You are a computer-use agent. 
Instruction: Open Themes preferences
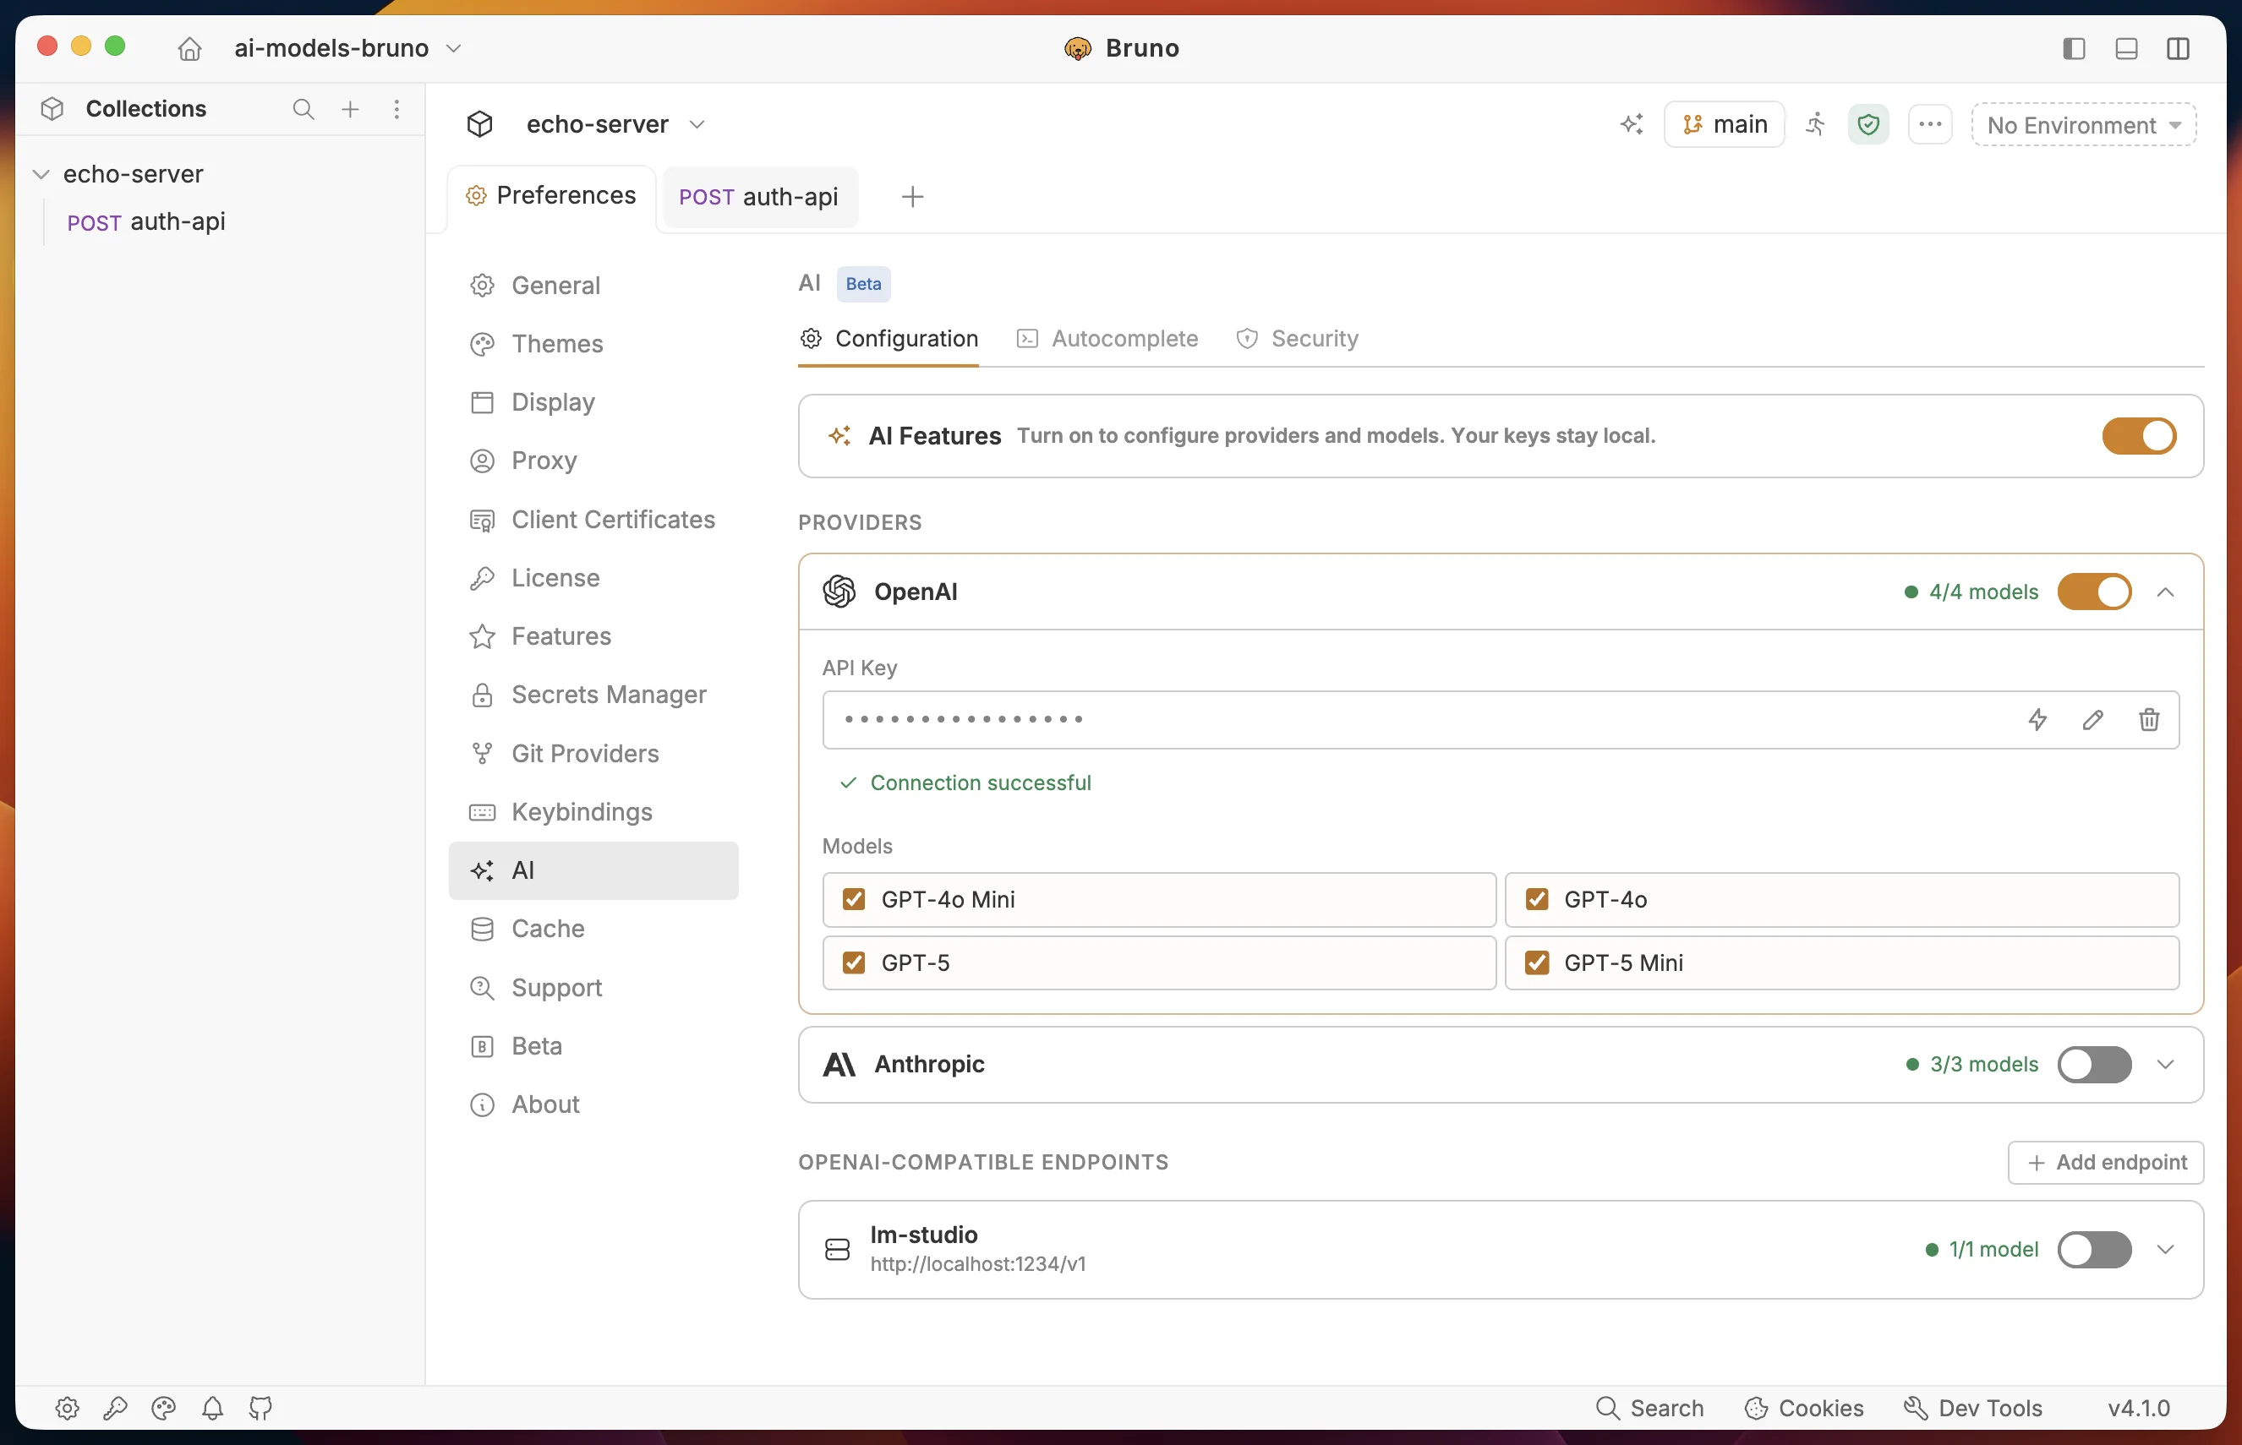[594, 343]
